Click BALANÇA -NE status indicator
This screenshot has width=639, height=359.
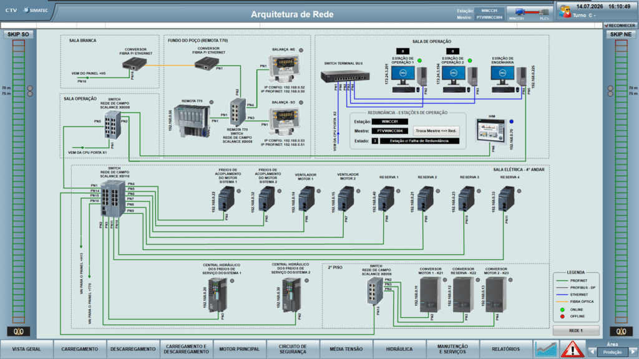(x=301, y=50)
